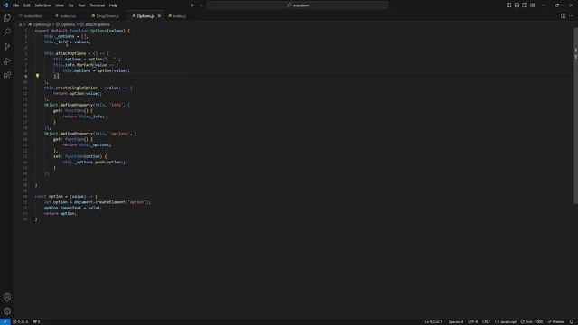The height and width of the screenshot is (325, 578).
Task: Close the Options.js tab
Action: click(x=159, y=16)
